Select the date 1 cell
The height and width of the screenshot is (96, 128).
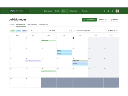(17, 42)
